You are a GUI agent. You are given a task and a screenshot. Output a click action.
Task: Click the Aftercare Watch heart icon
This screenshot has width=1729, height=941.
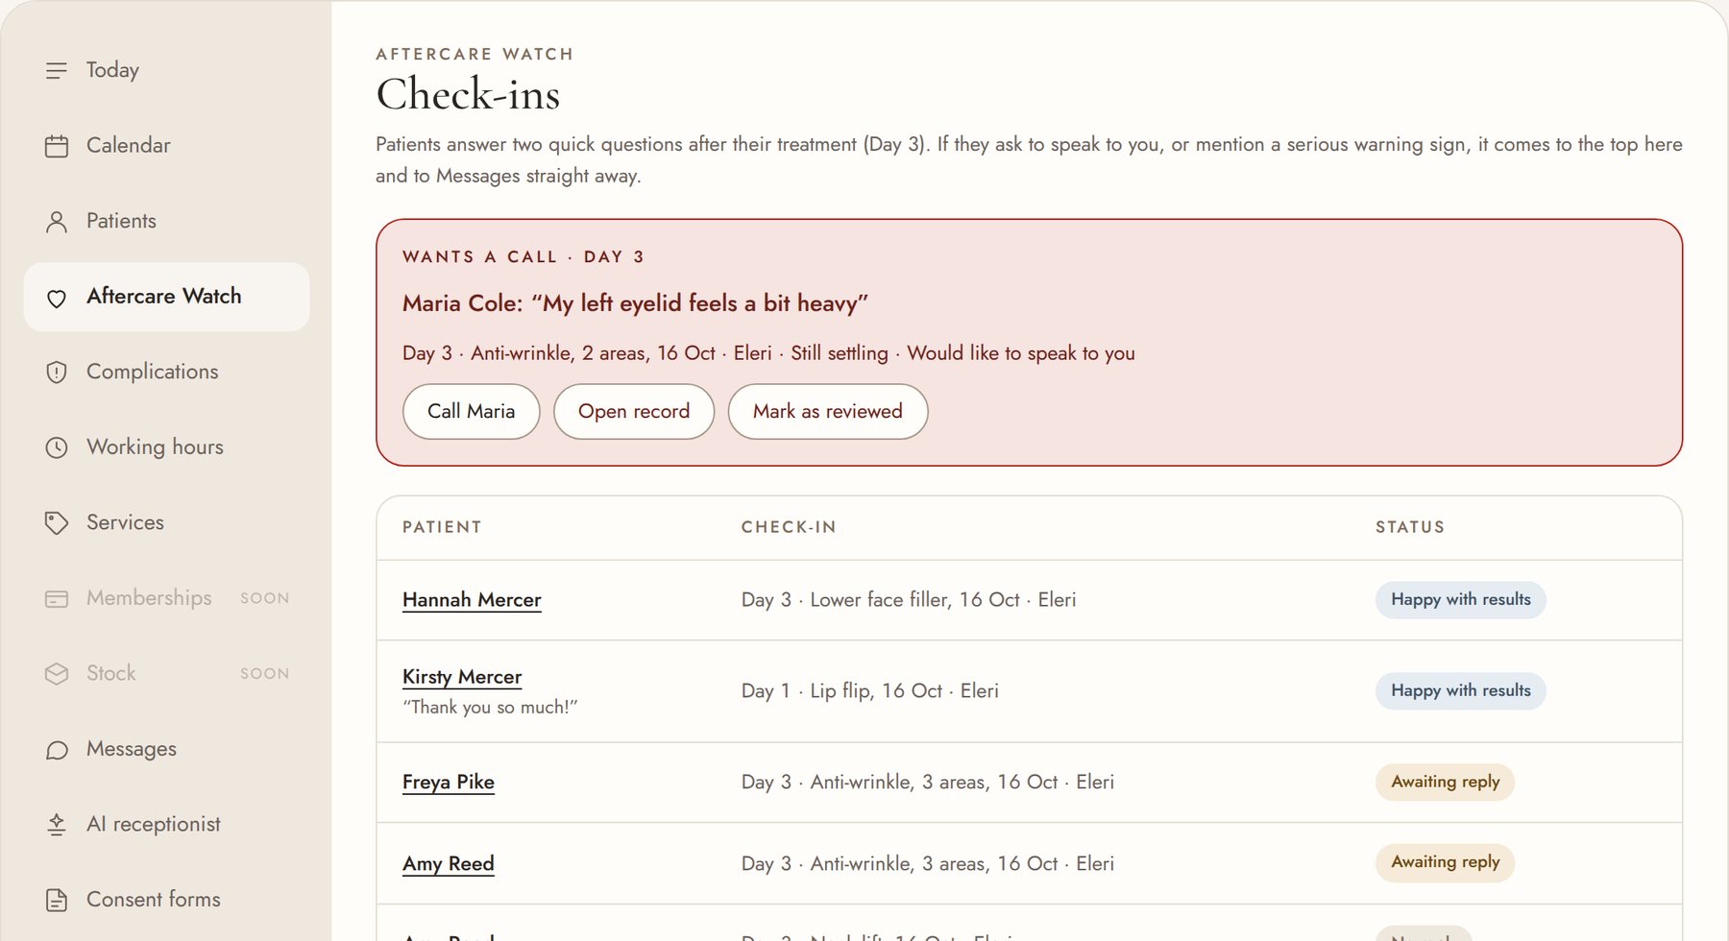point(57,298)
